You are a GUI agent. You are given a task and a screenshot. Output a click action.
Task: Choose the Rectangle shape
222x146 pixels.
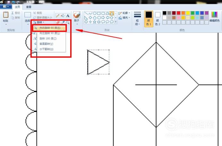[99, 13]
